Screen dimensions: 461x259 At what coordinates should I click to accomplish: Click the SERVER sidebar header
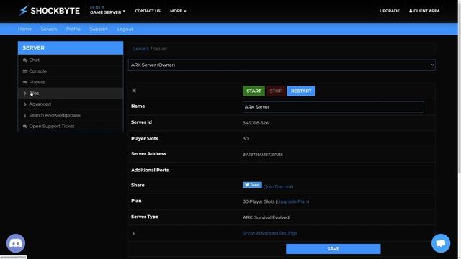[71, 48]
